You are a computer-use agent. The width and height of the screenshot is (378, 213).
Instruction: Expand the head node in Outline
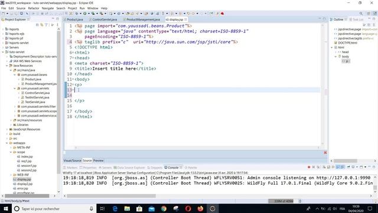(x=335, y=52)
